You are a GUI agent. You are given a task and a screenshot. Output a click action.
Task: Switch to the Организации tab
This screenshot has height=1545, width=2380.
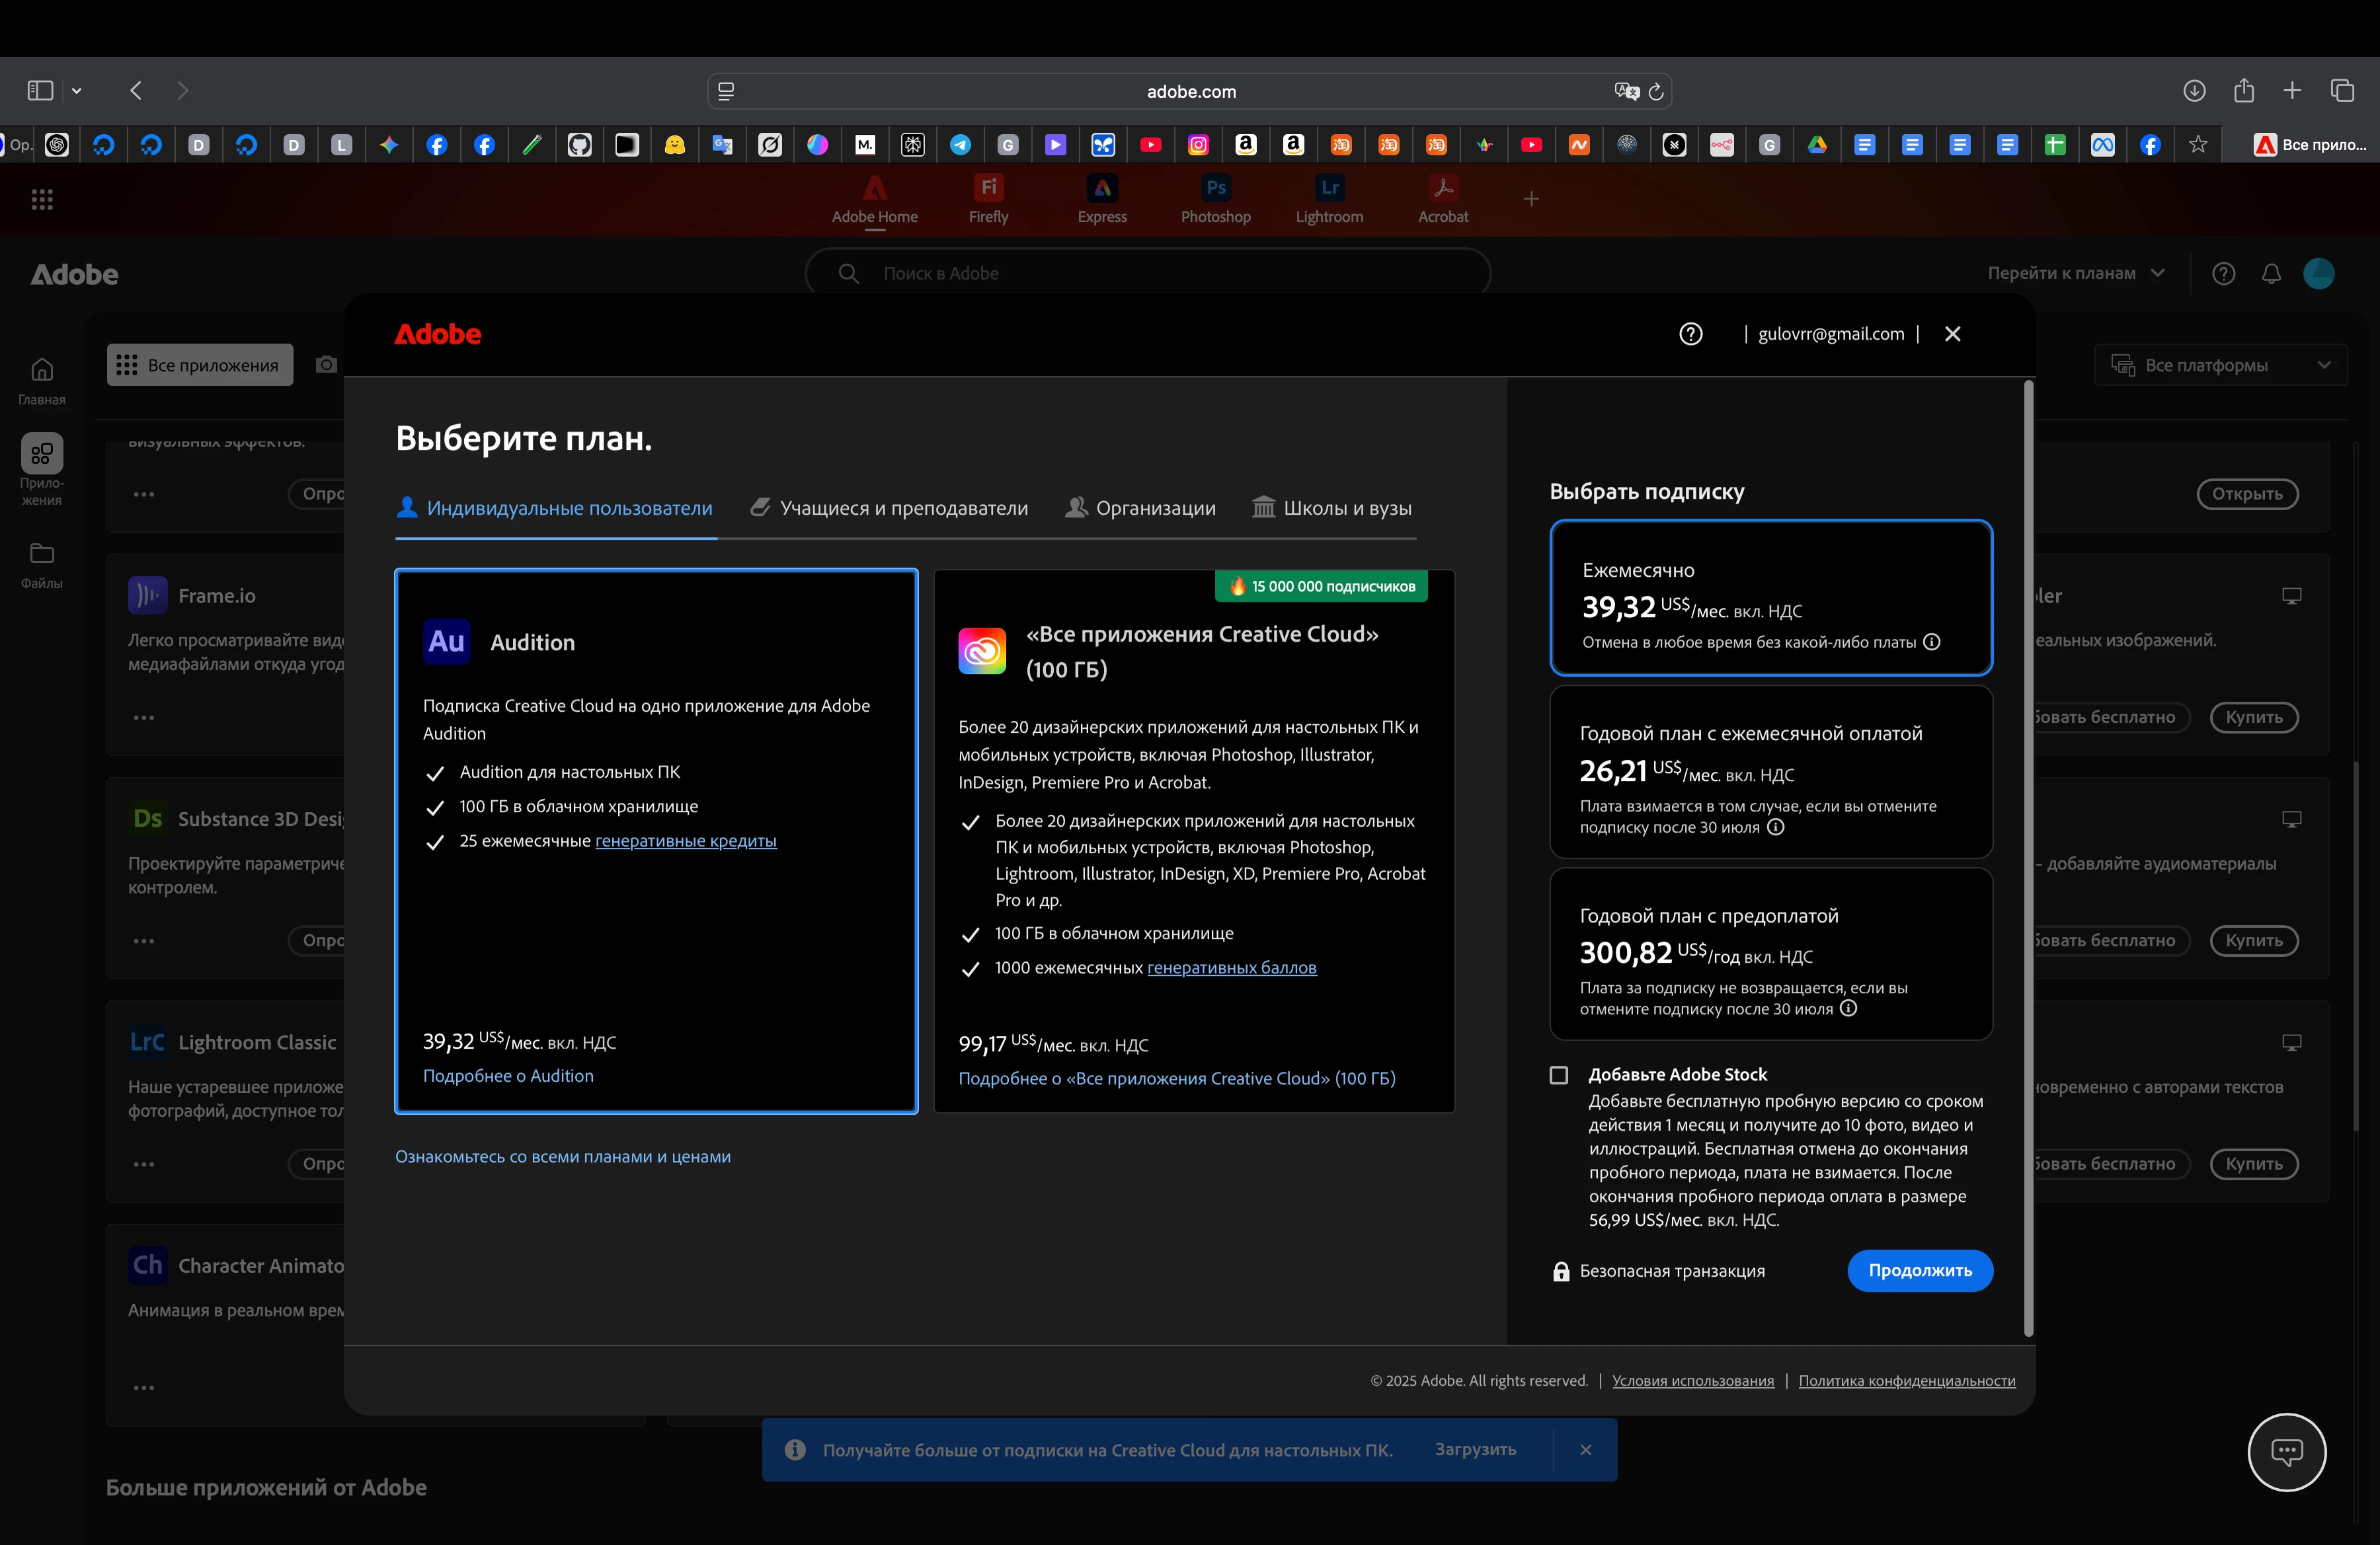coord(1140,509)
